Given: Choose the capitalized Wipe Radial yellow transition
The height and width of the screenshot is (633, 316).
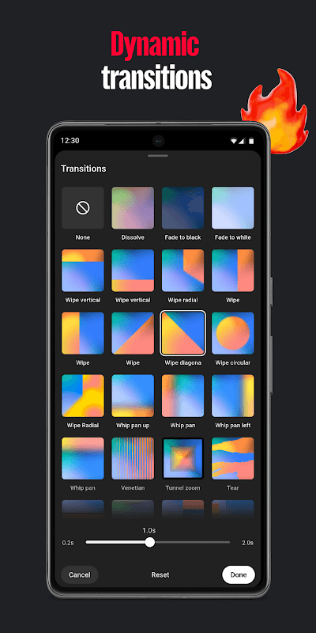Looking at the screenshot, I should [83, 396].
